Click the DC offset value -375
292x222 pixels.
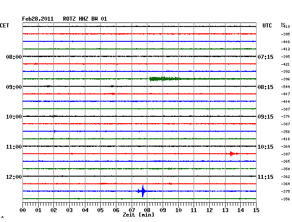285,191
